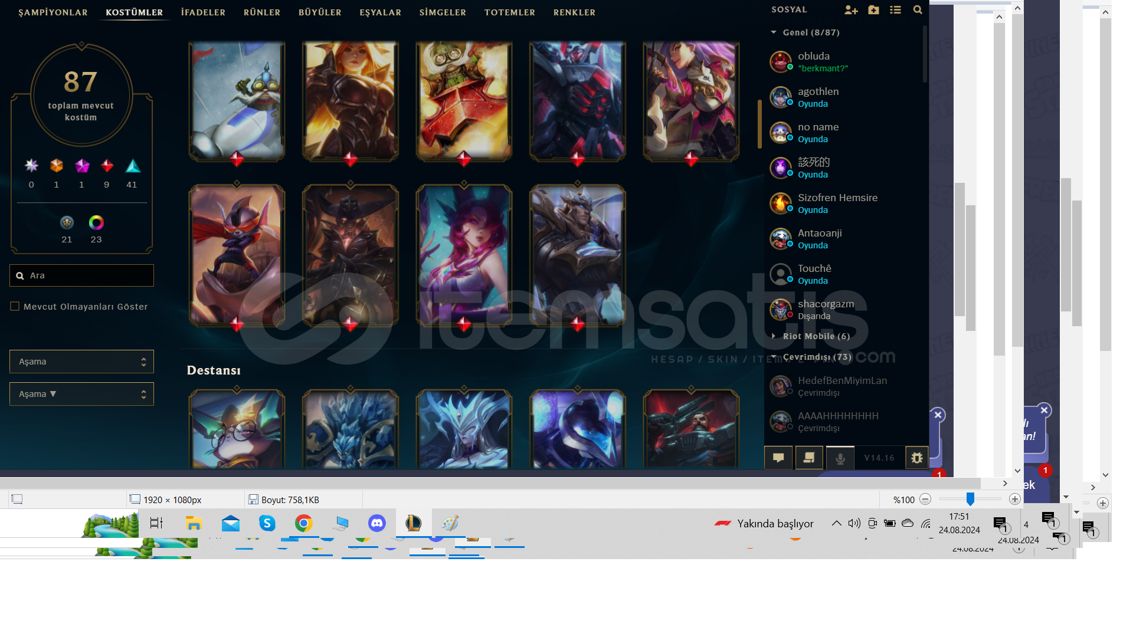Click the social panel search icon
Screen dimensions: 1133x637
click(x=917, y=10)
